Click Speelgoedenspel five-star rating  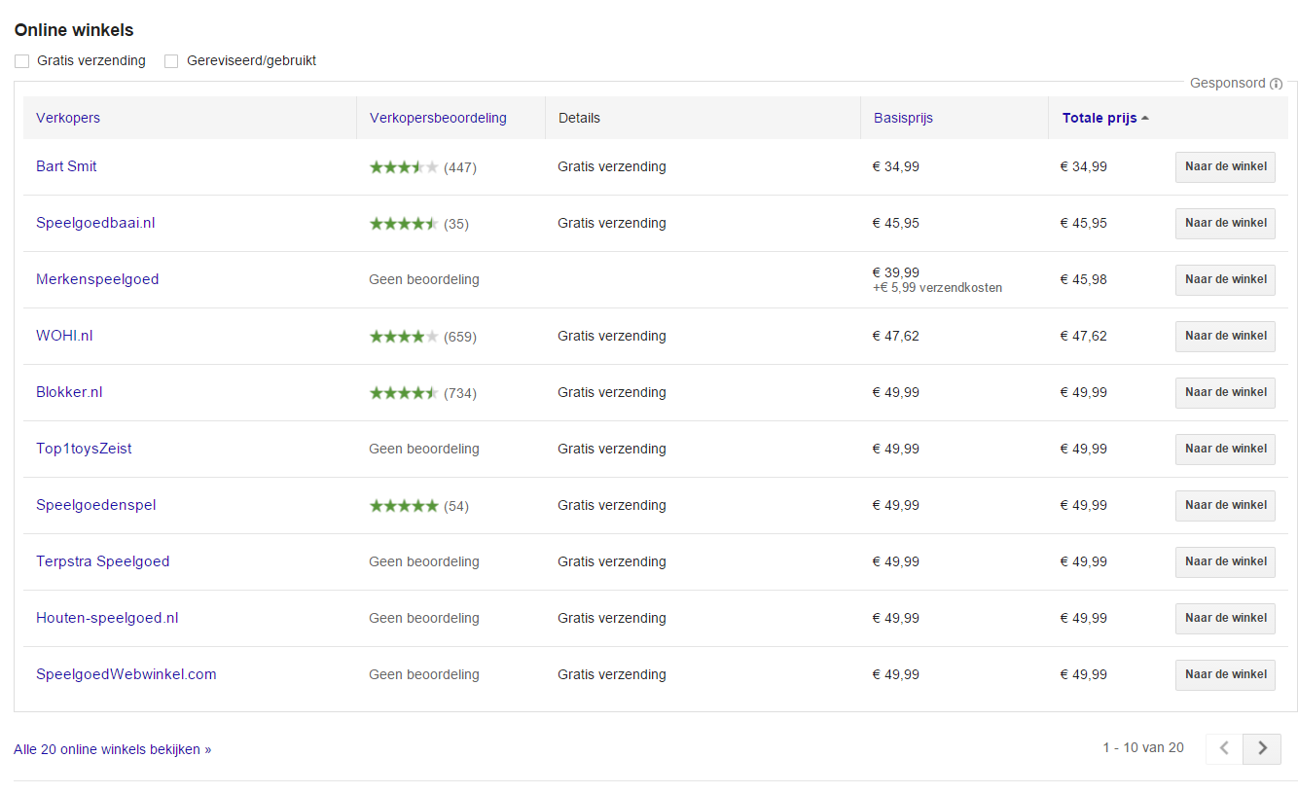point(404,506)
